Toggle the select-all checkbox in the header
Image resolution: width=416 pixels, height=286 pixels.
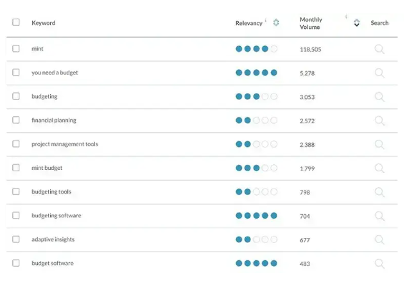click(16, 22)
